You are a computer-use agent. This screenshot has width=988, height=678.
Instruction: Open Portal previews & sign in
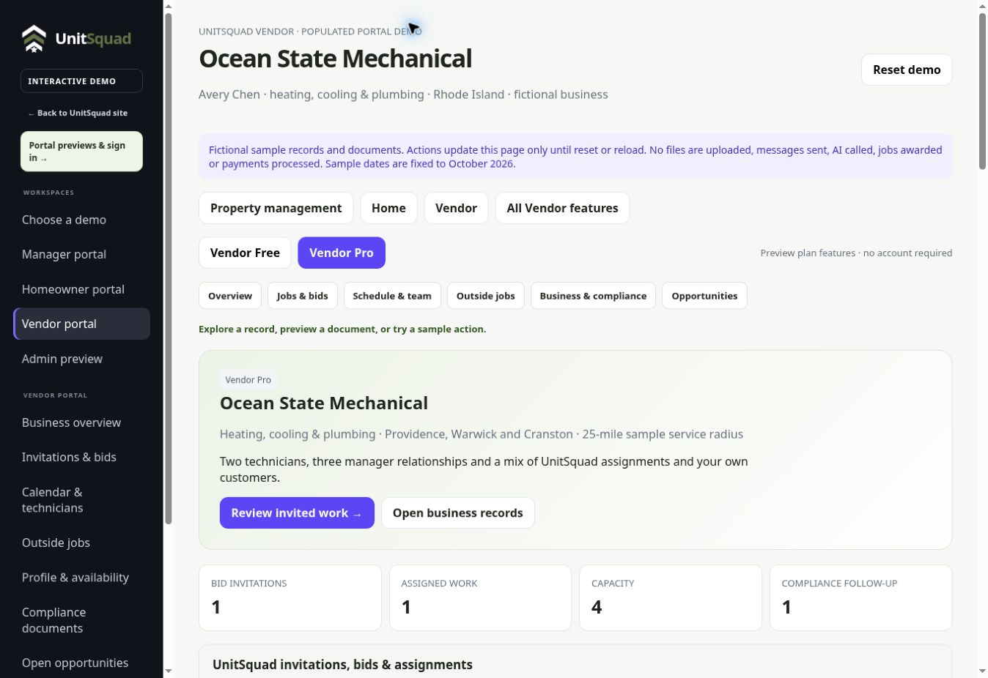(81, 152)
